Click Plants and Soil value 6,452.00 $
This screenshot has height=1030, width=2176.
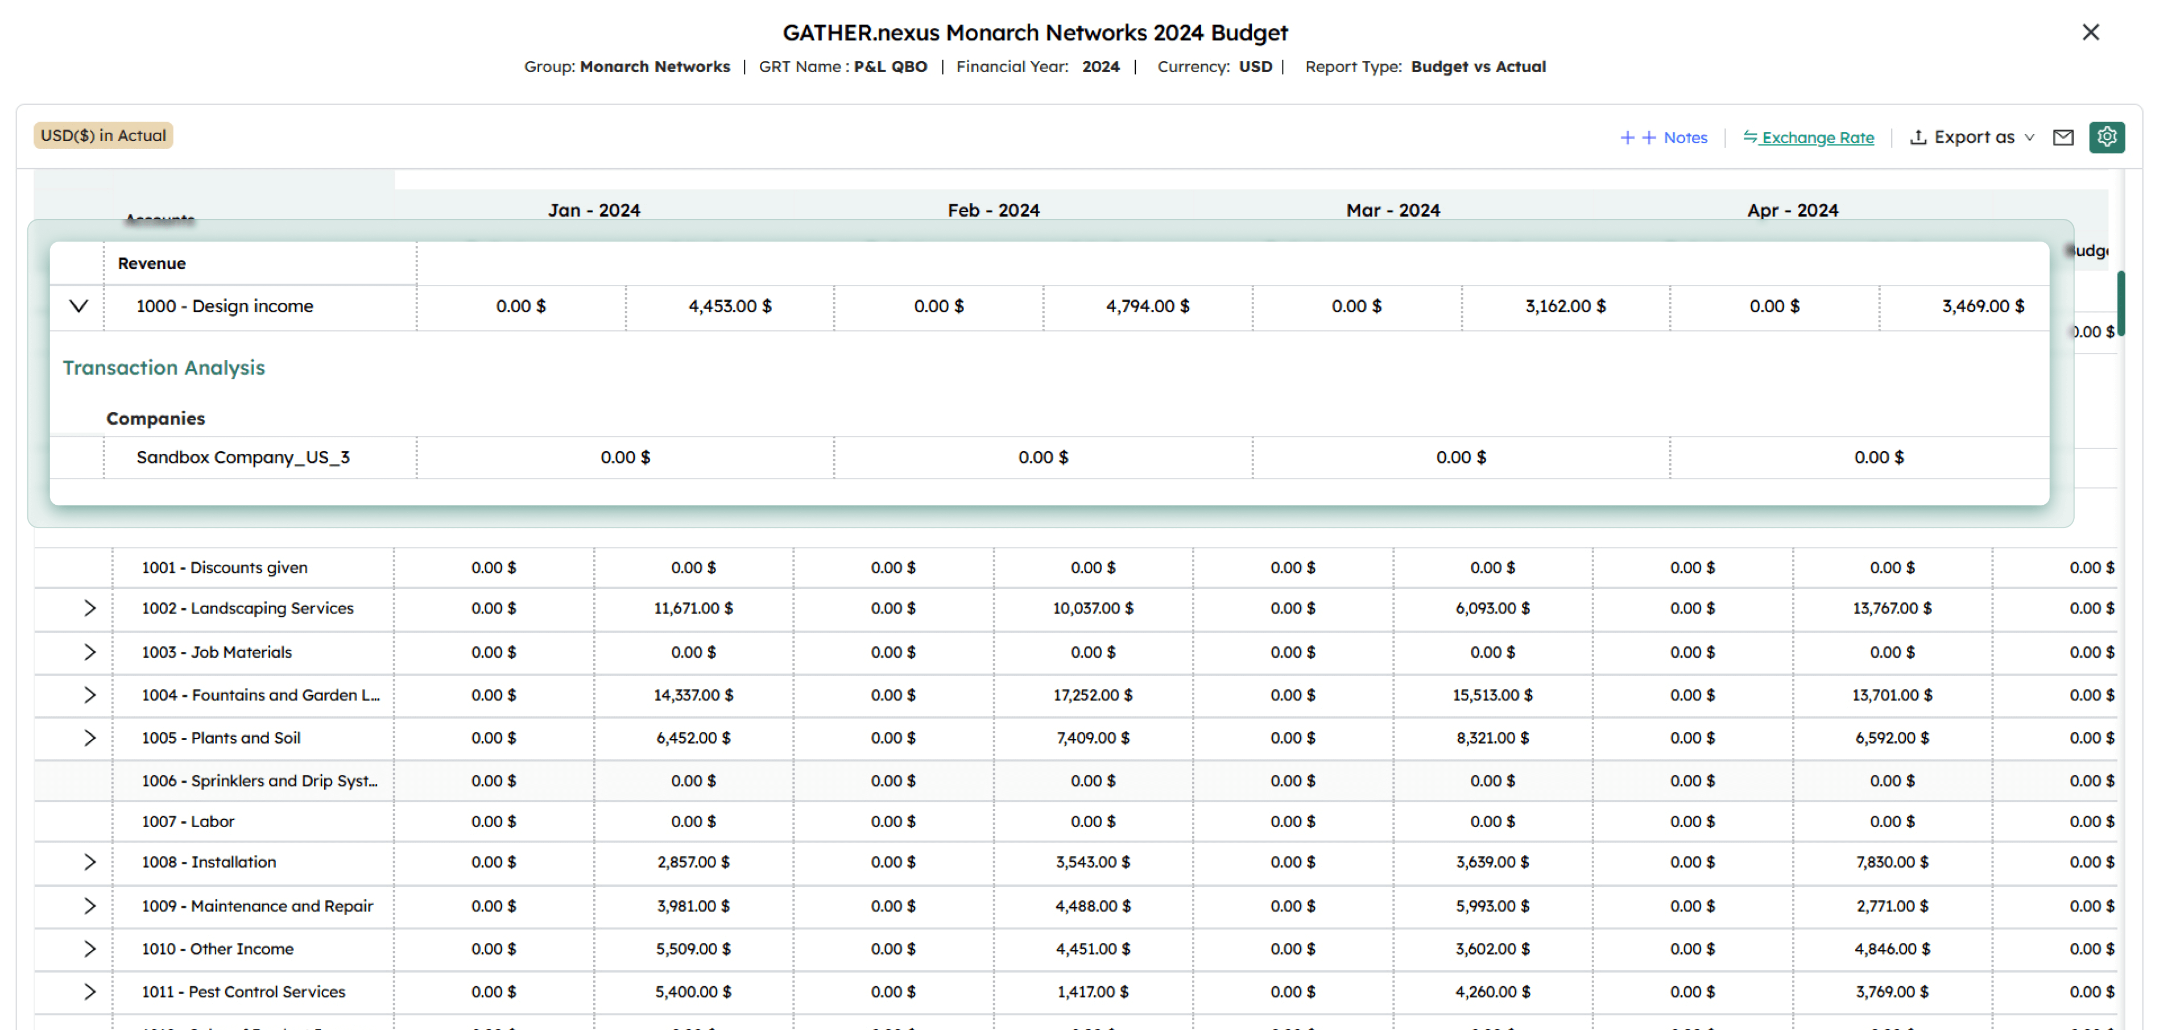pyautogui.click(x=693, y=738)
